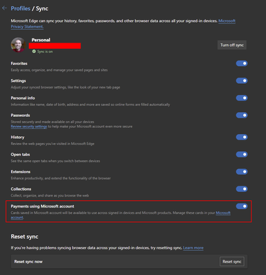
Task: Click the Reset sync now label
Action: click(x=28, y=262)
